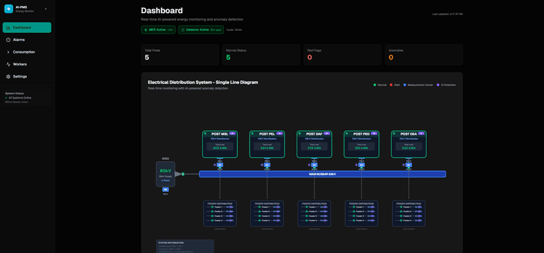Click the System Information box
The image size is (544, 253).
185,246
